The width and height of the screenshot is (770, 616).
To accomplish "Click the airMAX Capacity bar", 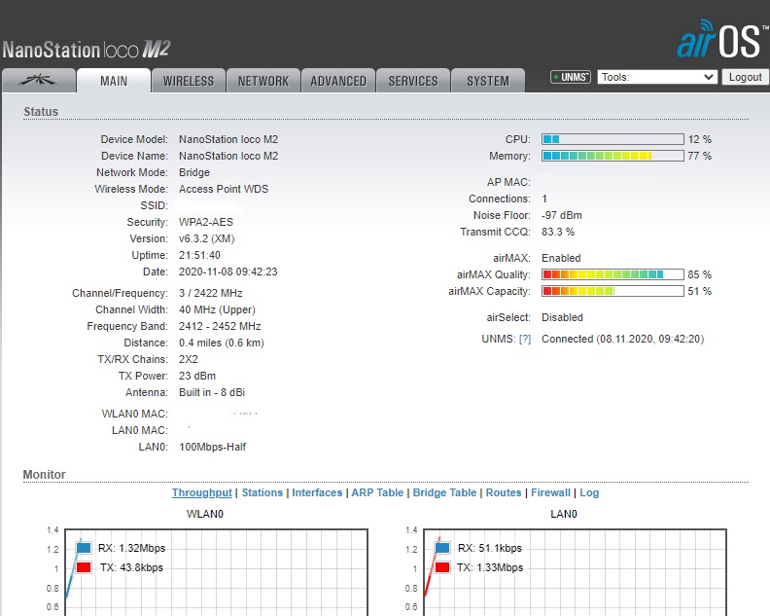I will tap(612, 291).
